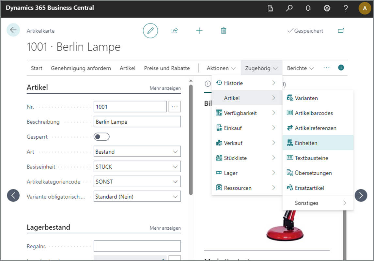This screenshot has width=374, height=261.
Task: Click the Details info tab icon
Action: tap(208, 84)
